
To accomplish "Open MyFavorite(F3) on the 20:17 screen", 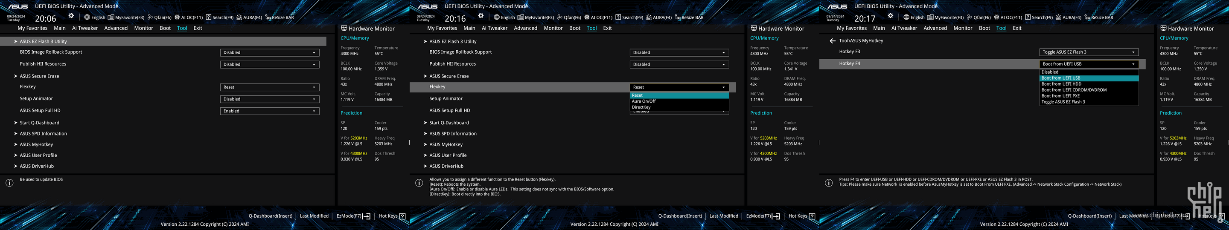I will pyautogui.click(x=946, y=17).
